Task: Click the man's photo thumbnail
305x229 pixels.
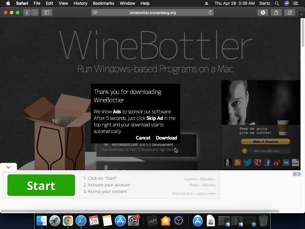Action: (261, 103)
